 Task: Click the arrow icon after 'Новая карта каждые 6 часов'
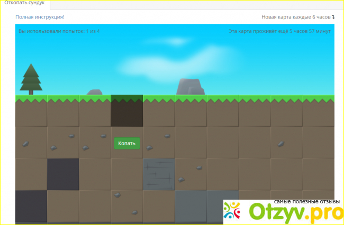tap(333, 17)
